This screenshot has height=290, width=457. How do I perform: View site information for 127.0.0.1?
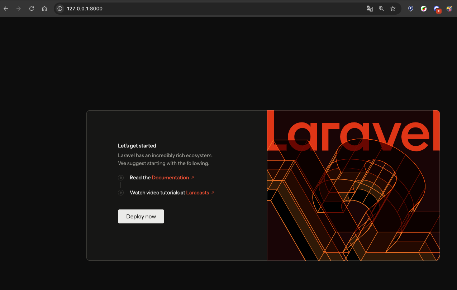coord(60,9)
